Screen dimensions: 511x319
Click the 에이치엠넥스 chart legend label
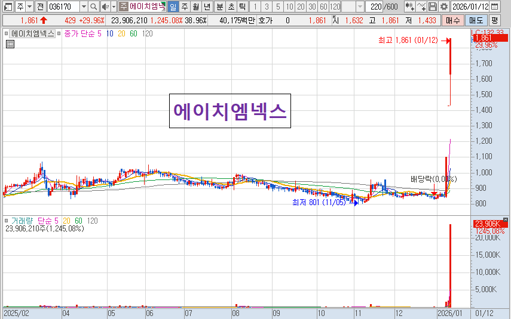click(x=33, y=33)
